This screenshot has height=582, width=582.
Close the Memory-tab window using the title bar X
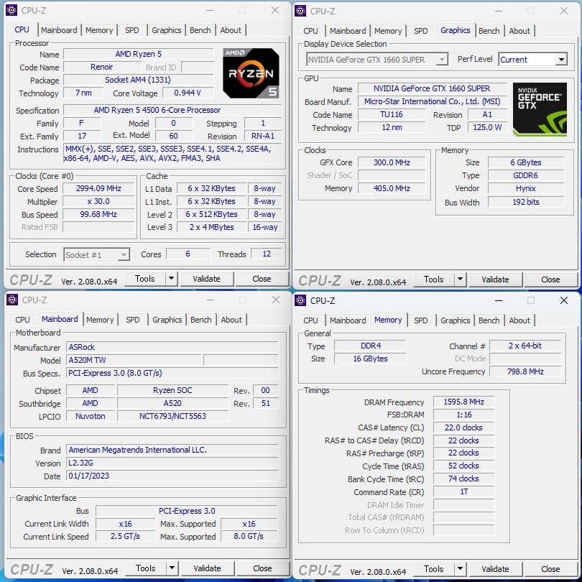click(564, 300)
